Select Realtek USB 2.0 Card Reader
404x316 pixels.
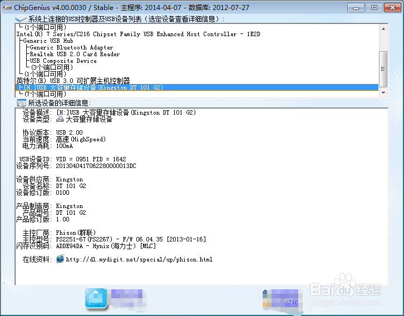[x=75, y=54]
